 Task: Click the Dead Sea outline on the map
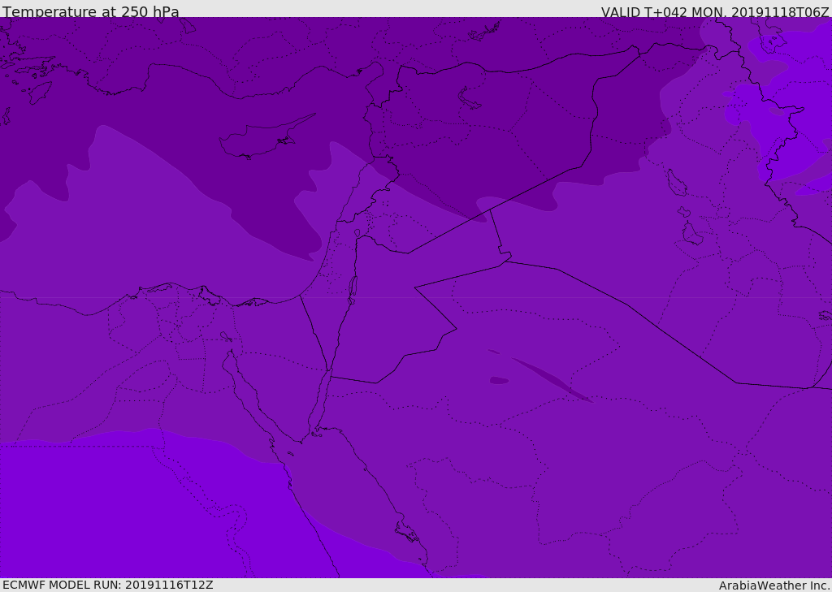353,290
